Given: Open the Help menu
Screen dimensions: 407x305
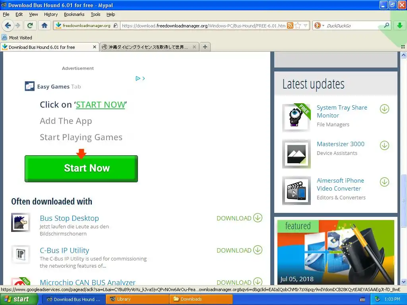Looking at the screenshot, I should pyautogui.click(x=110, y=14).
